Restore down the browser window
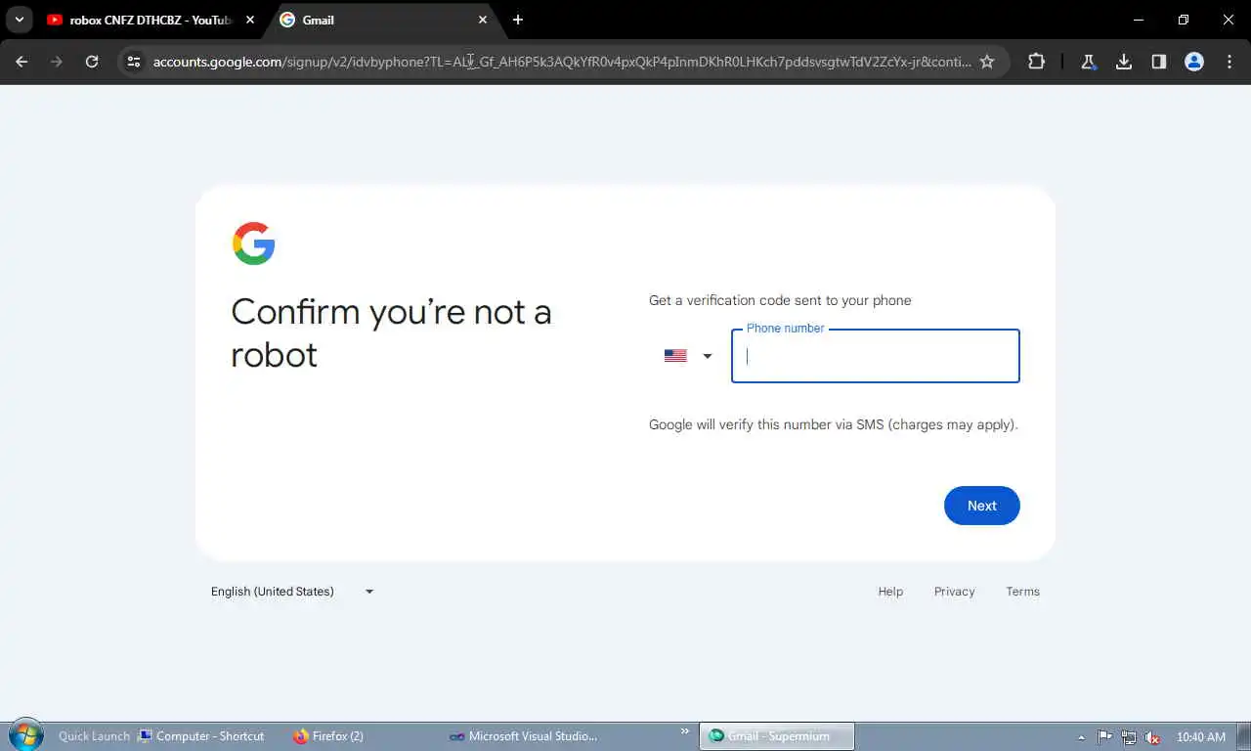The height and width of the screenshot is (751, 1251). click(x=1184, y=20)
